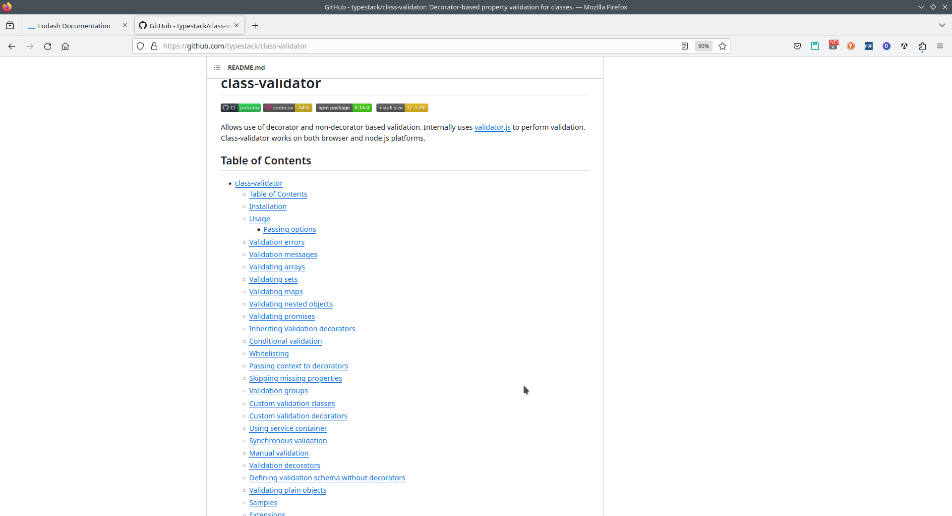Open a new browser tab

pyautogui.click(x=255, y=26)
